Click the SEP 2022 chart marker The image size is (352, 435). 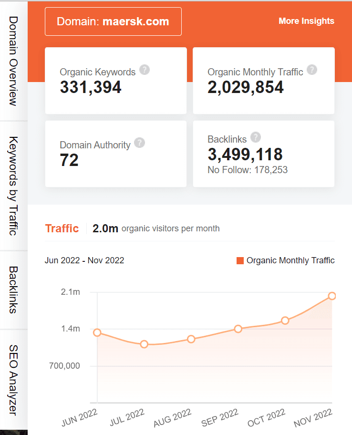tap(238, 328)
